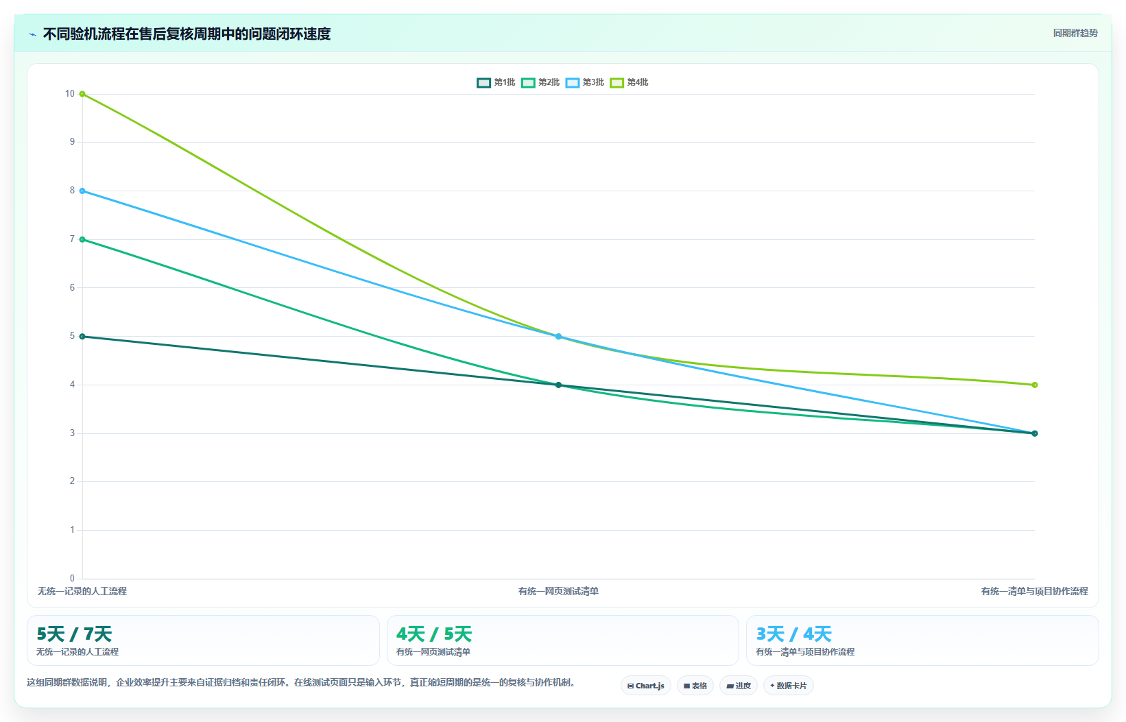1126x722 pixels.
Task: Select the chart title 不同验机流程在售后复核周期中的问题闭环速度
Action: point(187,34)
